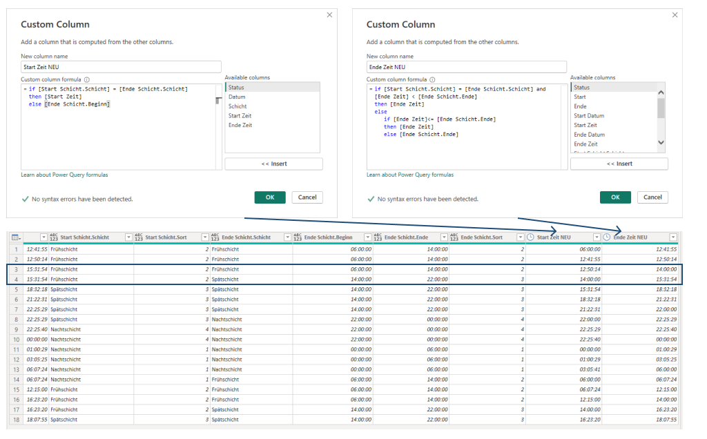Image resolution: width=707 pixels, height=439 pixels.
Task: Click the data type icon of Ende Schicht.Beginn
Action: [298, 237]
